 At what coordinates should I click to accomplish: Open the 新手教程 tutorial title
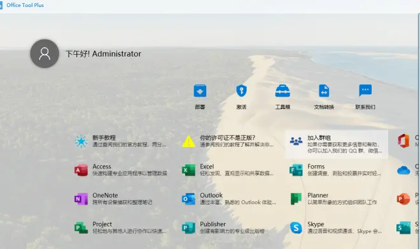[104, 138]
